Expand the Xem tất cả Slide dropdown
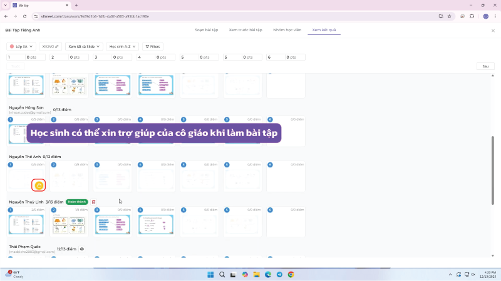 [83, 46]
